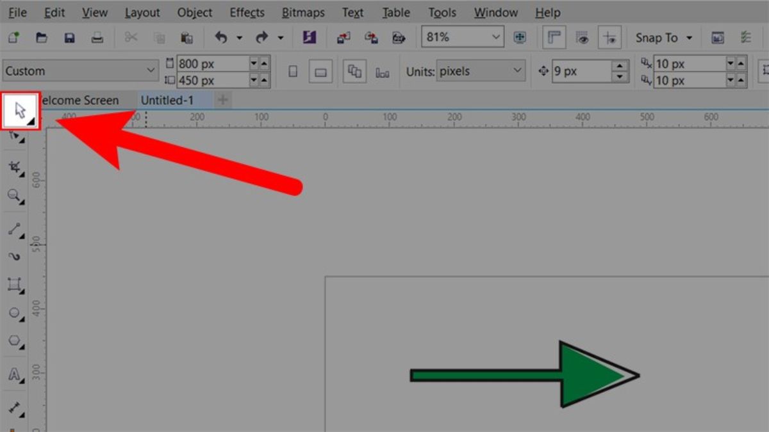Click the Import icon

(343, 38)
